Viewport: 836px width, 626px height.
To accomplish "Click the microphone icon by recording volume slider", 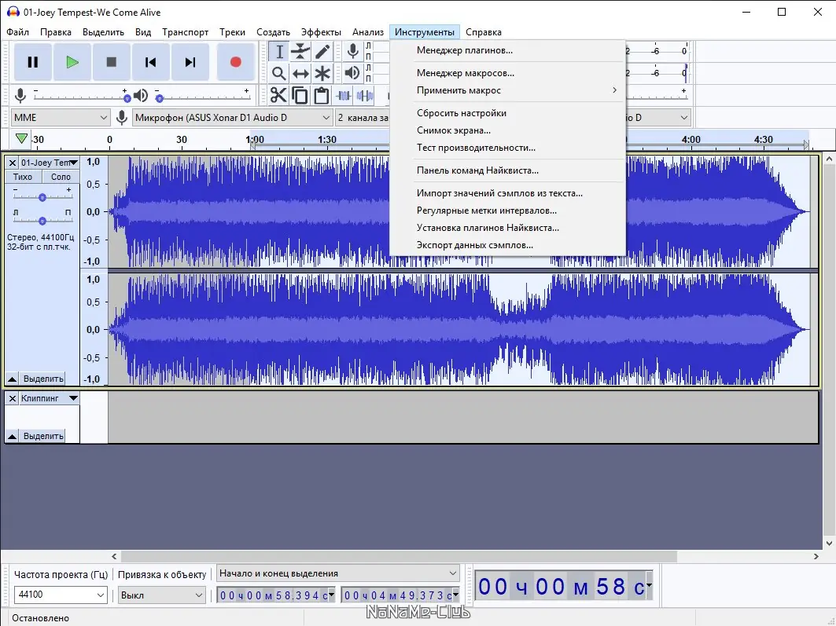I will click(x=20, y=96).
